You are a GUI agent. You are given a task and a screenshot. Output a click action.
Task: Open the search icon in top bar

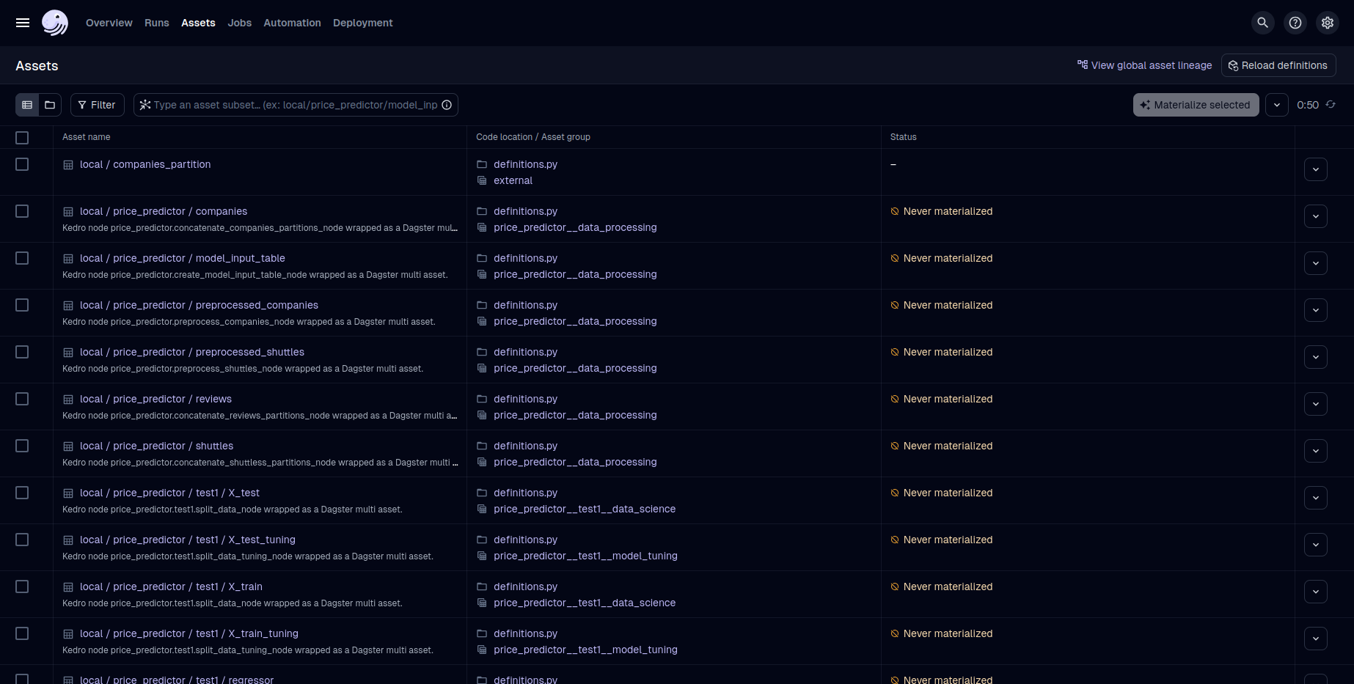[x=1263, y=23]
